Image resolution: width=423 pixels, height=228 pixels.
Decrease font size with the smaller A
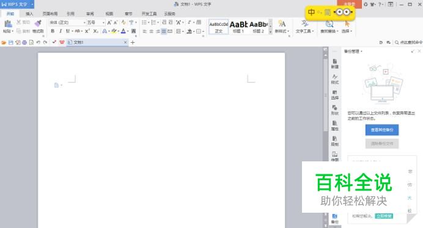coord(116,23)
